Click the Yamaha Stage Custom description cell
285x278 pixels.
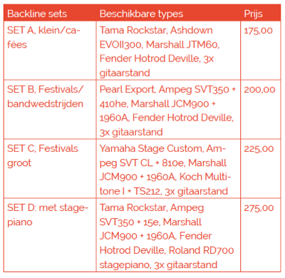click(168, 168)
